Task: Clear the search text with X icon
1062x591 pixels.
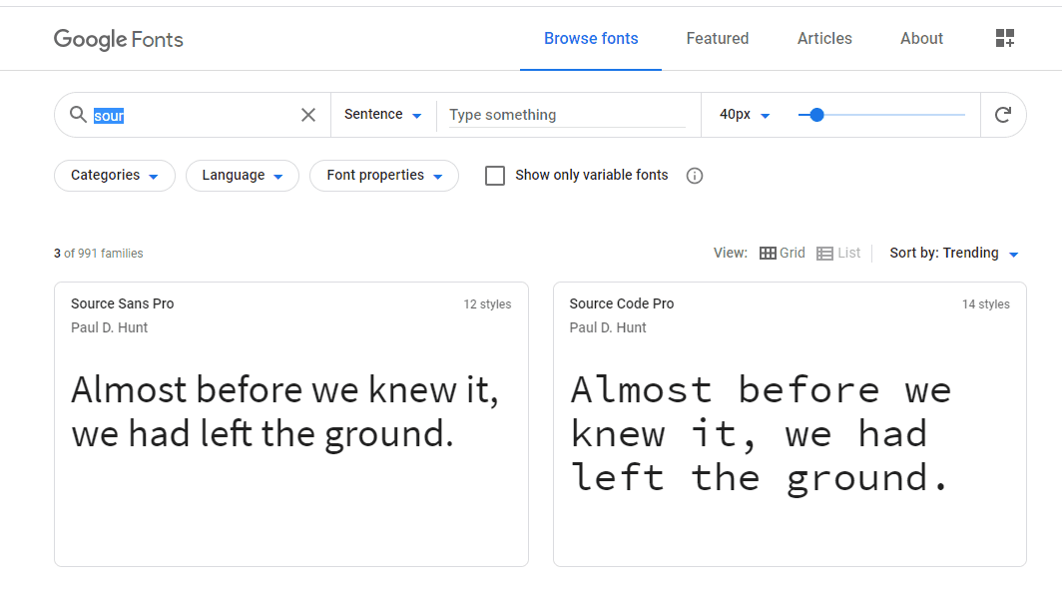Action: click(308, 115)
